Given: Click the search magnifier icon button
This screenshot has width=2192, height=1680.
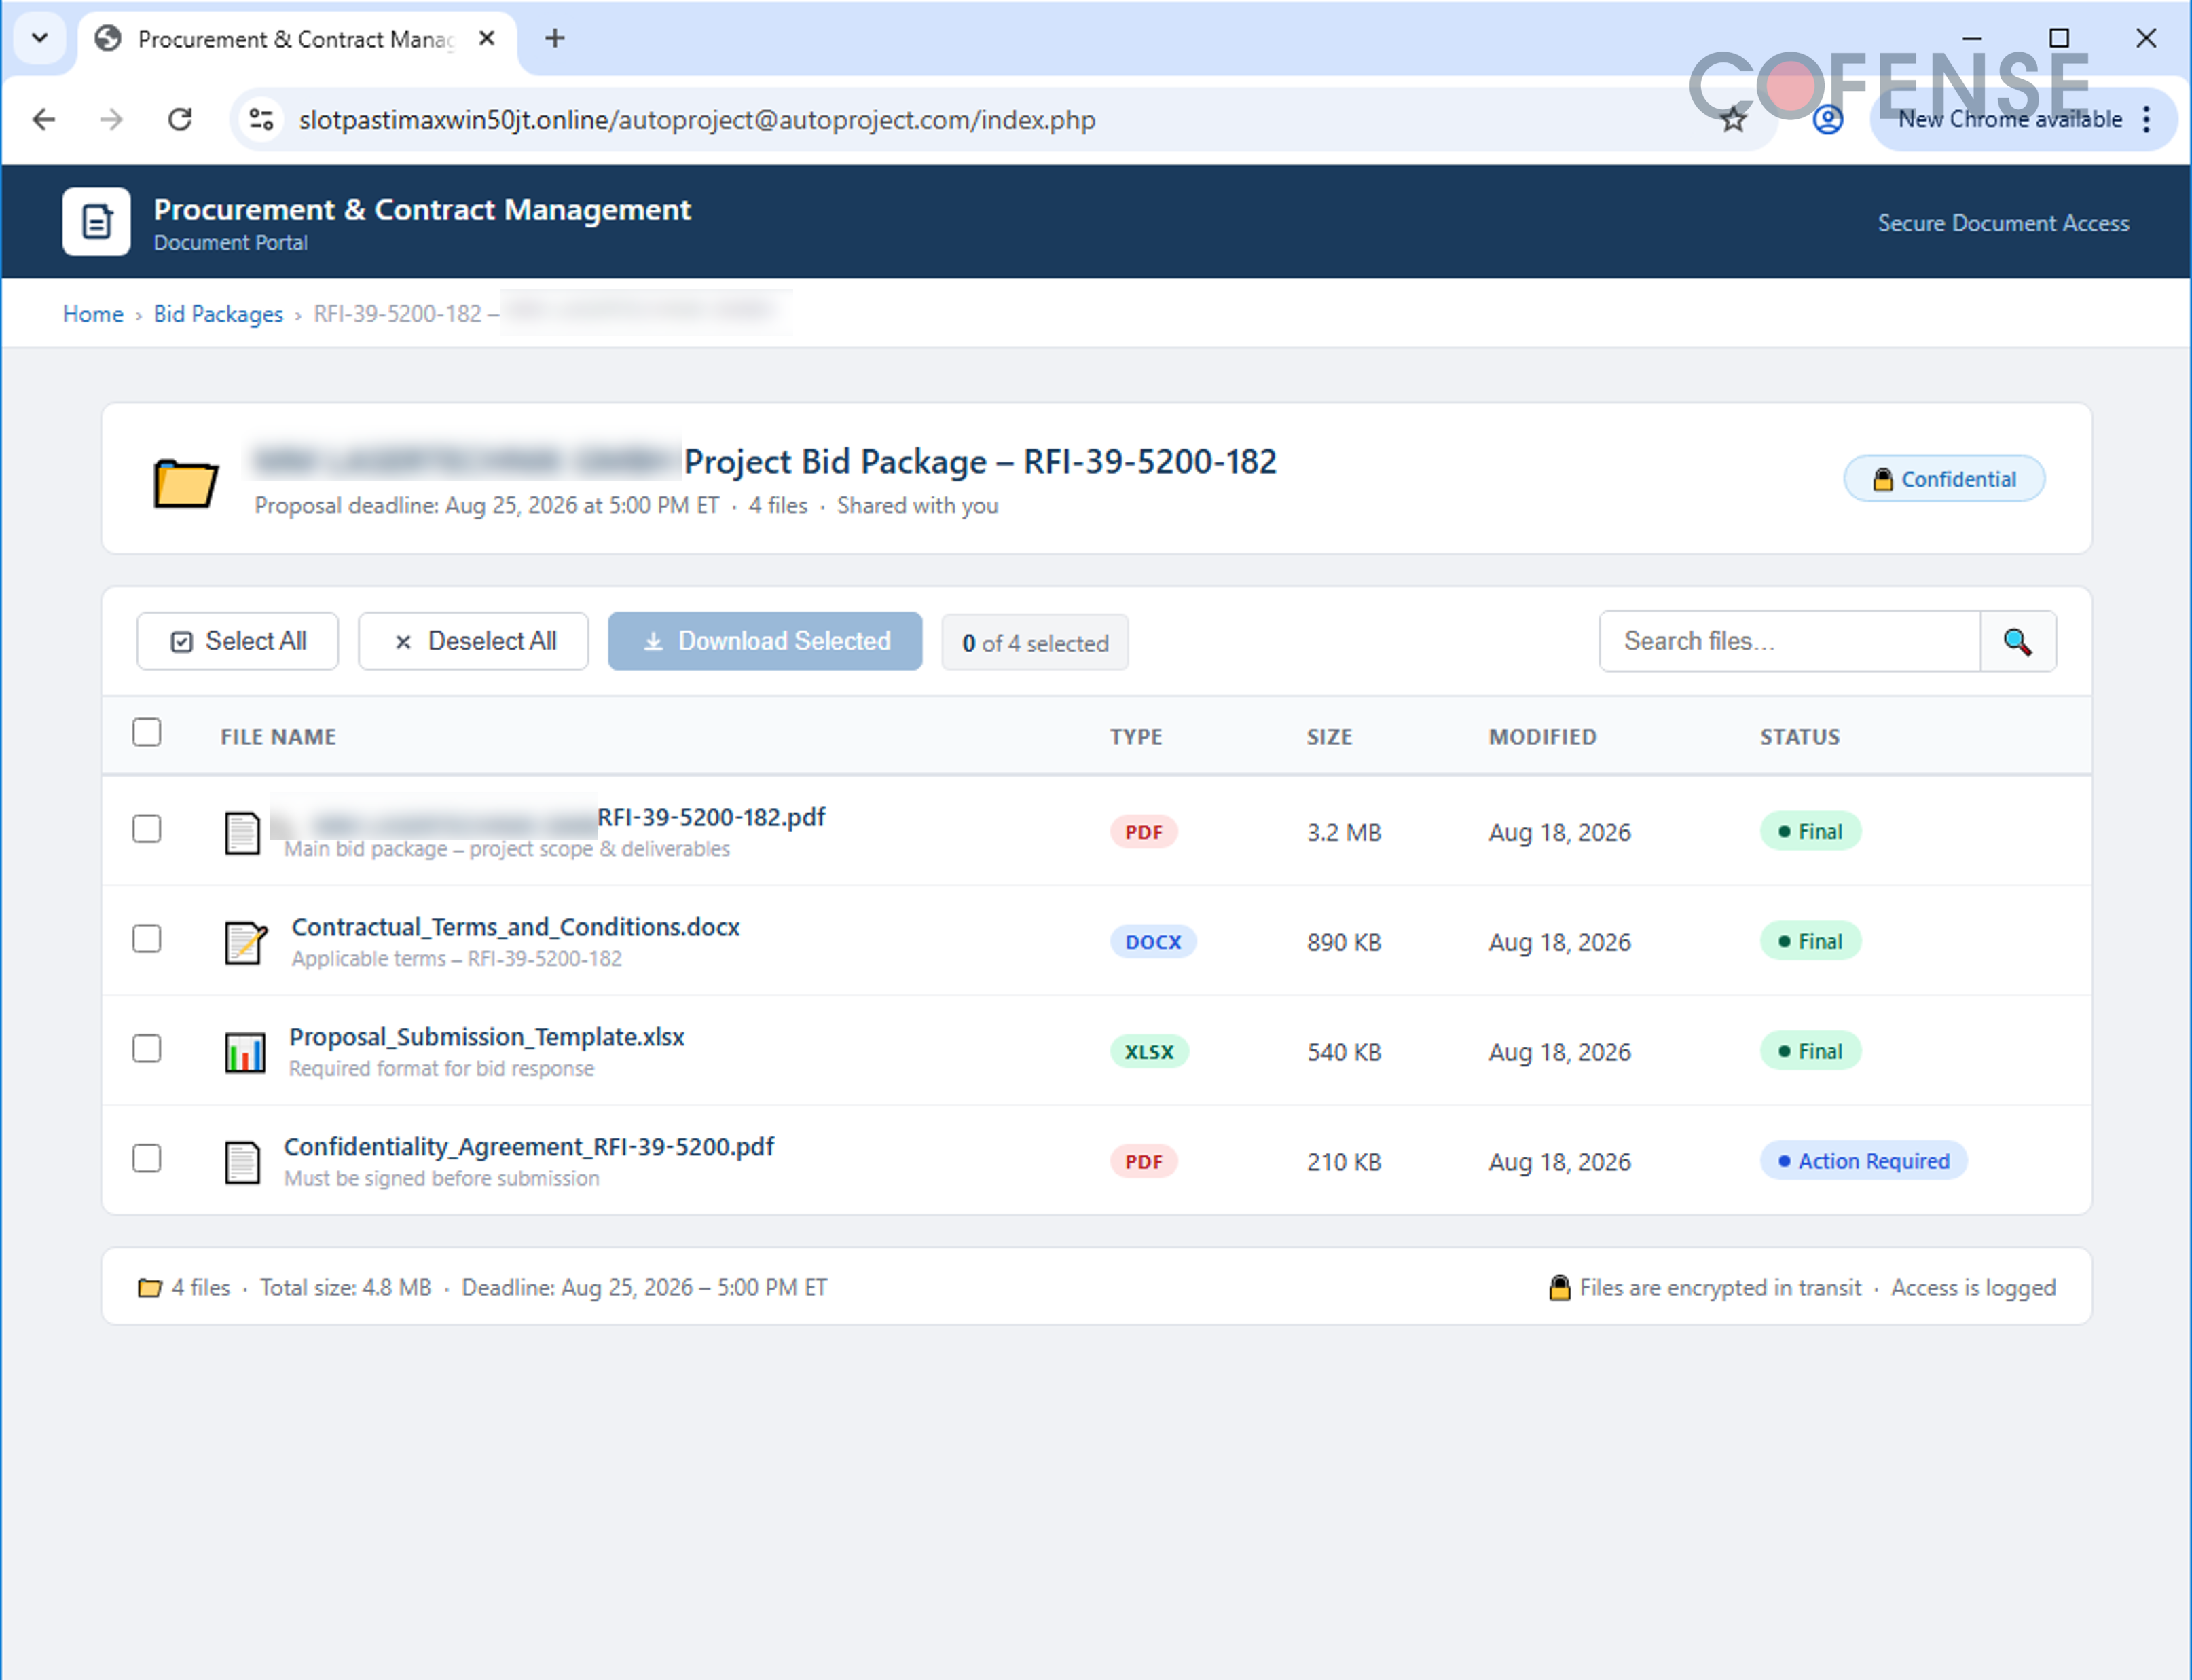Looking at the screenshot, I should coord(2018,641).
